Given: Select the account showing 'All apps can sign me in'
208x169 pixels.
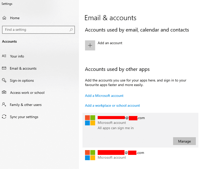Looking at the screenshot, I should pyautogui.click(x=140, y=130).
